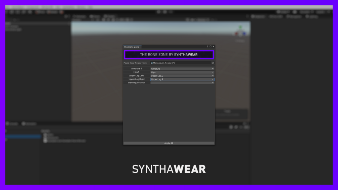338x190 pixels.
Task: Click the 'Mannequin Mesh' label
Action: [x=136, y=83]
